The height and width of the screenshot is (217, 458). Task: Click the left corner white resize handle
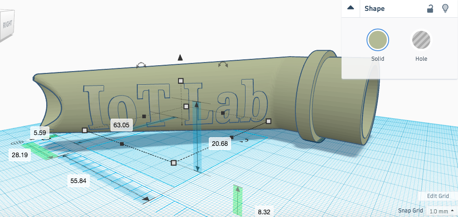click(85, 130)
